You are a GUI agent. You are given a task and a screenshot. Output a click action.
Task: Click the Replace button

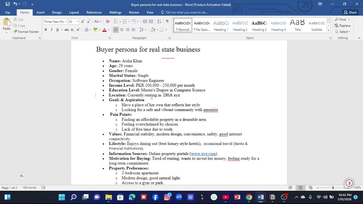343,25
